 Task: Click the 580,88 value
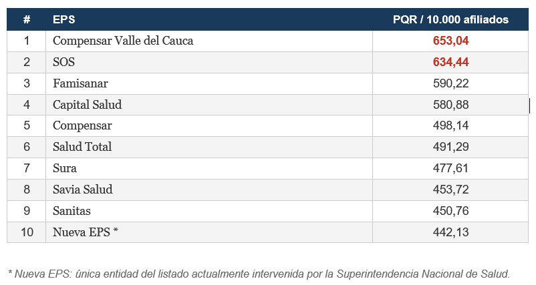[x=451, y=105]
